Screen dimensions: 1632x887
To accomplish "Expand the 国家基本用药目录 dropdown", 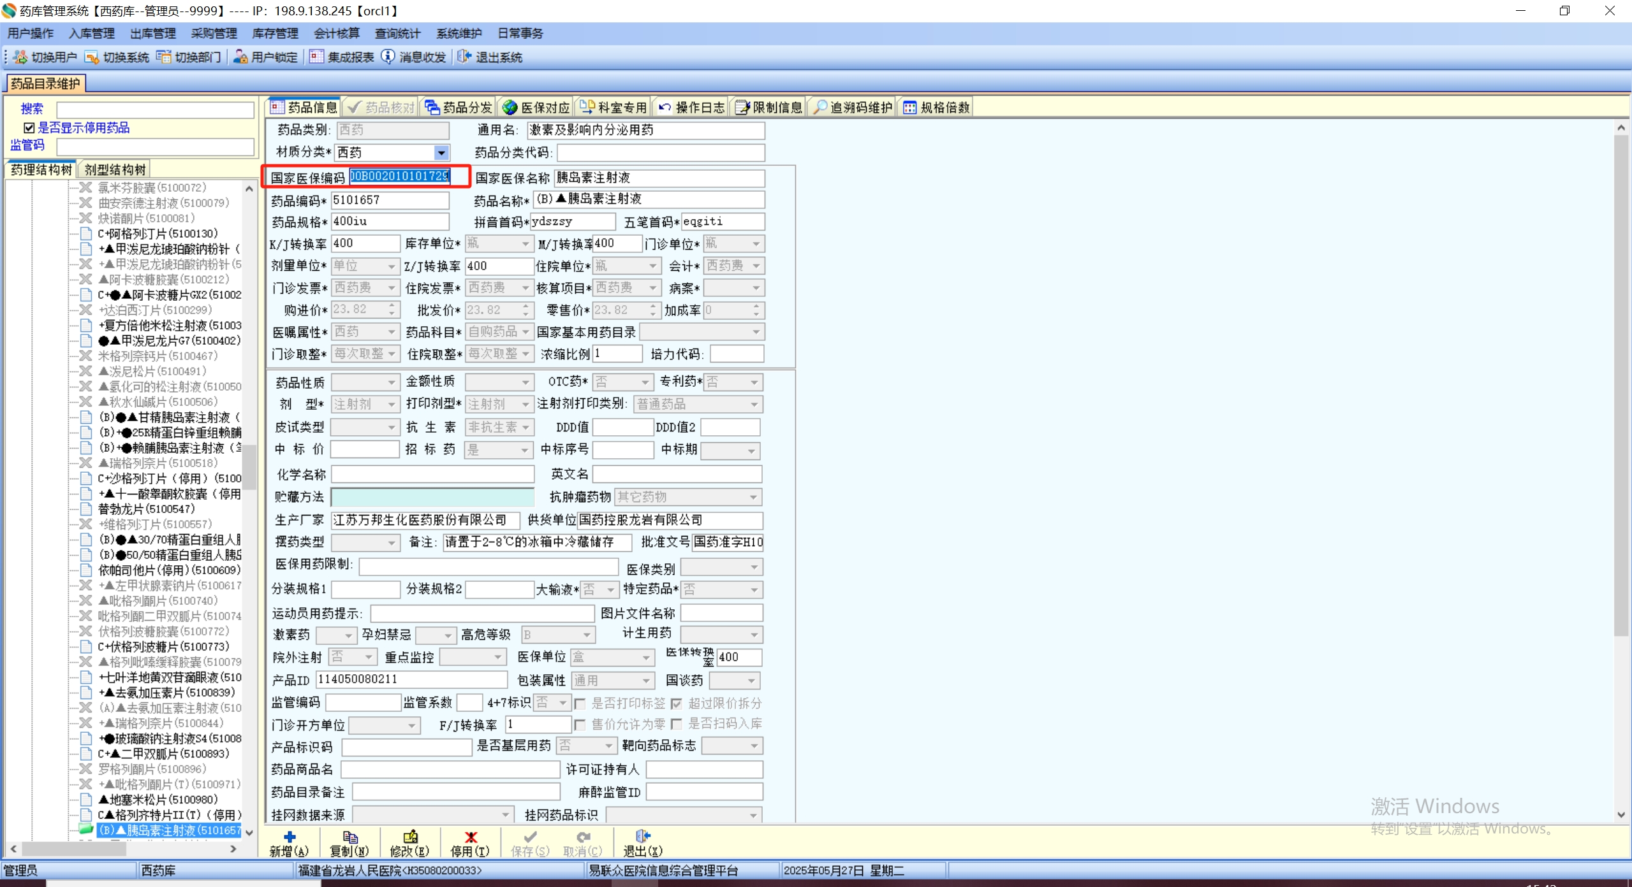I will tap(756, 332).
